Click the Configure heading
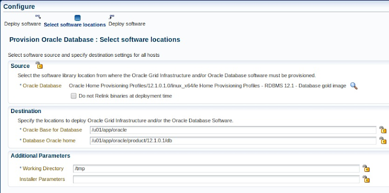The height and width of the screenshot is (193, 389). point(19,7)
